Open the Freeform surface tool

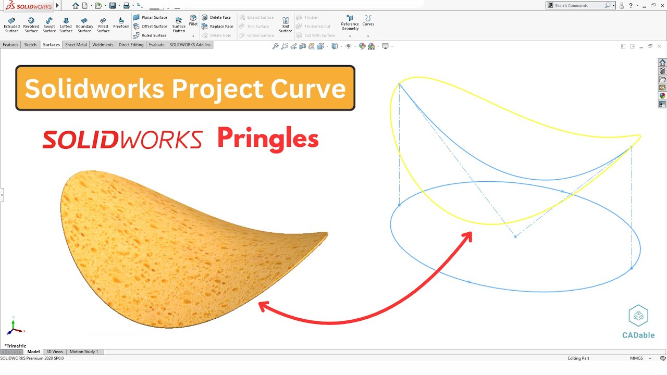coord(121,22)
